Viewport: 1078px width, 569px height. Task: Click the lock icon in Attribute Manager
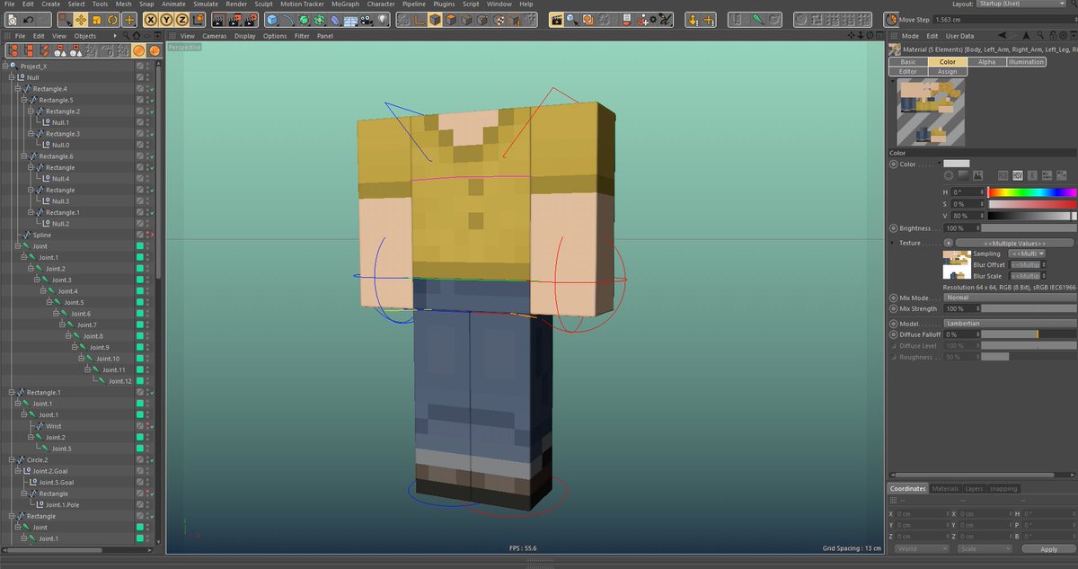1053,36
